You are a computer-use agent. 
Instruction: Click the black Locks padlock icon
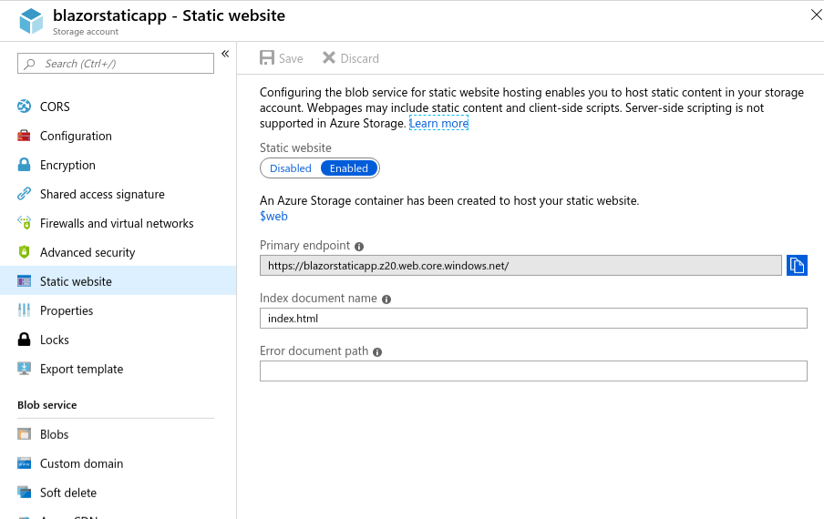tap(24, 340)
